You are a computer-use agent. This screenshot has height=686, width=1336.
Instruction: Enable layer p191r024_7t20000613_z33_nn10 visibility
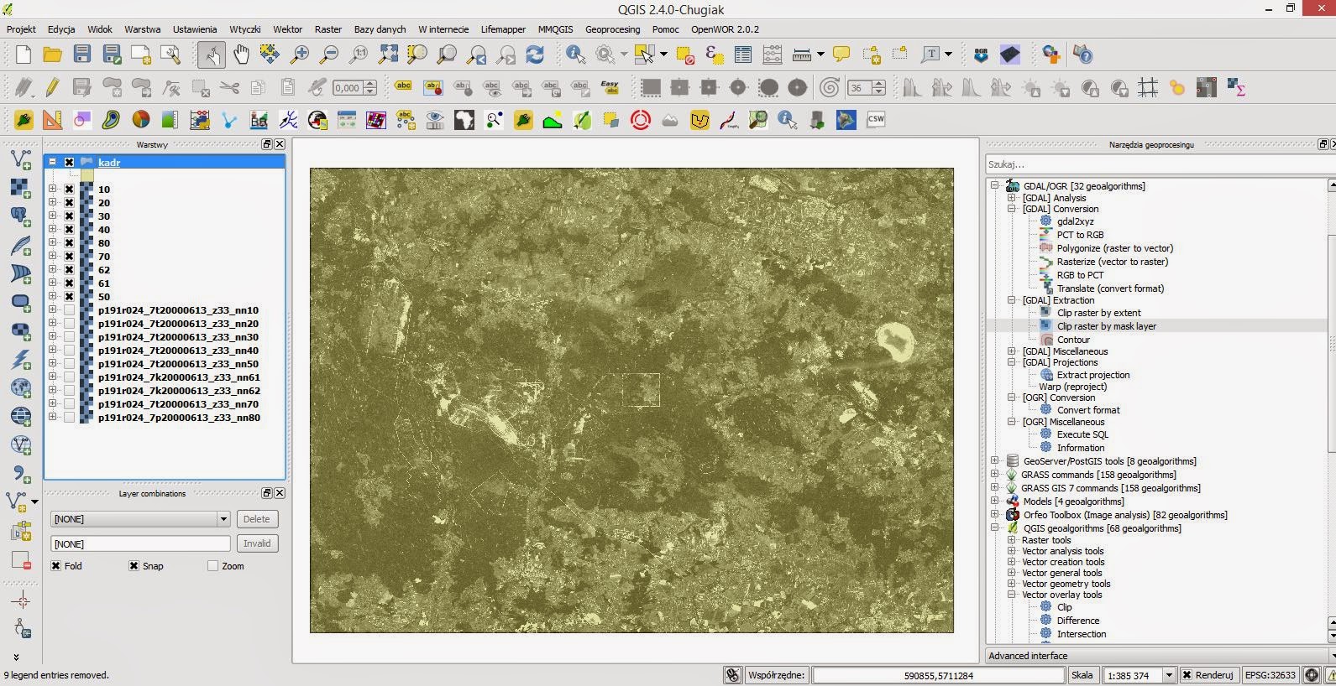coord(70,310)
